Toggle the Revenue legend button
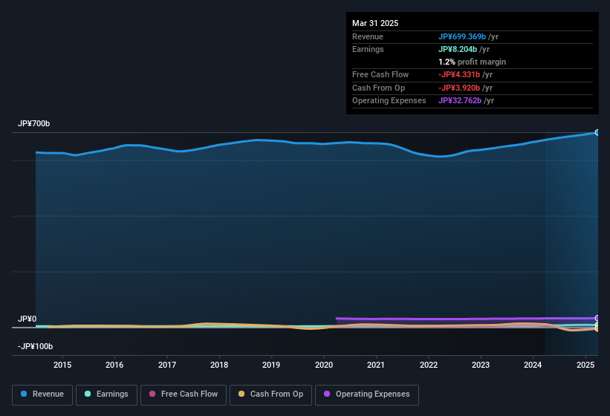This screenshot has width=610, height=416. click(x=42, y=394)
